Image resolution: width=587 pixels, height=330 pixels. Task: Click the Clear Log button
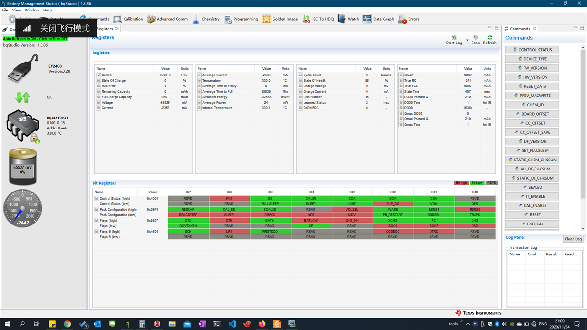573,239
